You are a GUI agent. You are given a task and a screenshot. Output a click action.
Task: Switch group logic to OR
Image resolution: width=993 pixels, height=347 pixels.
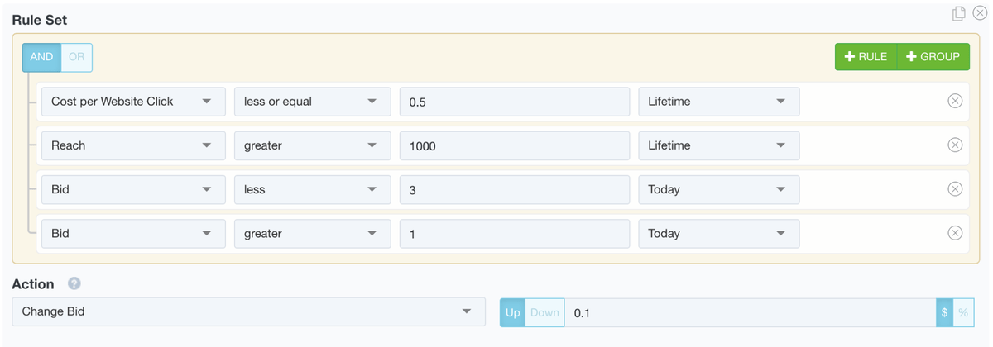tap(77, 57)
